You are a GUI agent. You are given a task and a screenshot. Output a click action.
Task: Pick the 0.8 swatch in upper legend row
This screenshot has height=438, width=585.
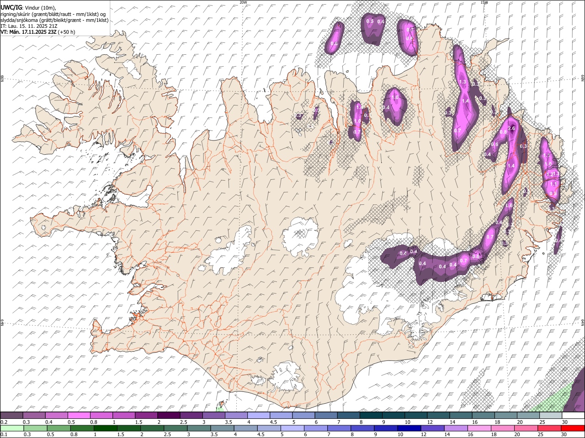click(101, 415)
